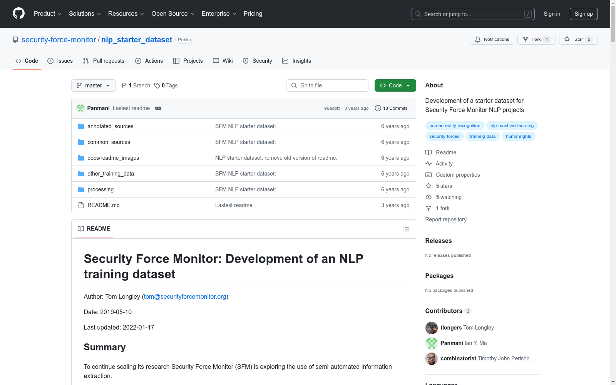Image resolution: width=616 pixels, height=385 pixels.
Task: View the 18 Commits history
Action: [391, 108]
